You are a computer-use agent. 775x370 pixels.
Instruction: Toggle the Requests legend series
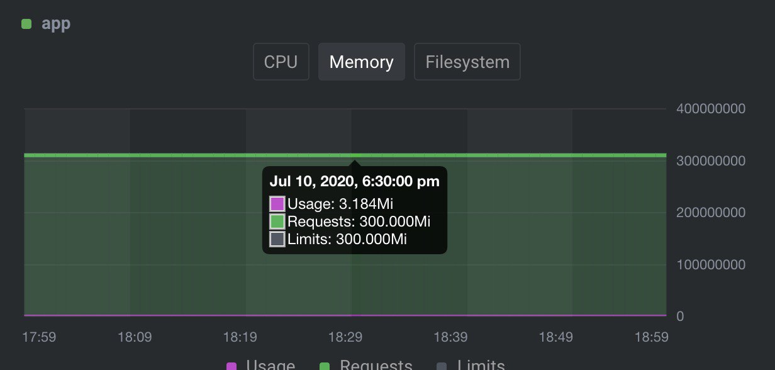[x=366, y=366]
